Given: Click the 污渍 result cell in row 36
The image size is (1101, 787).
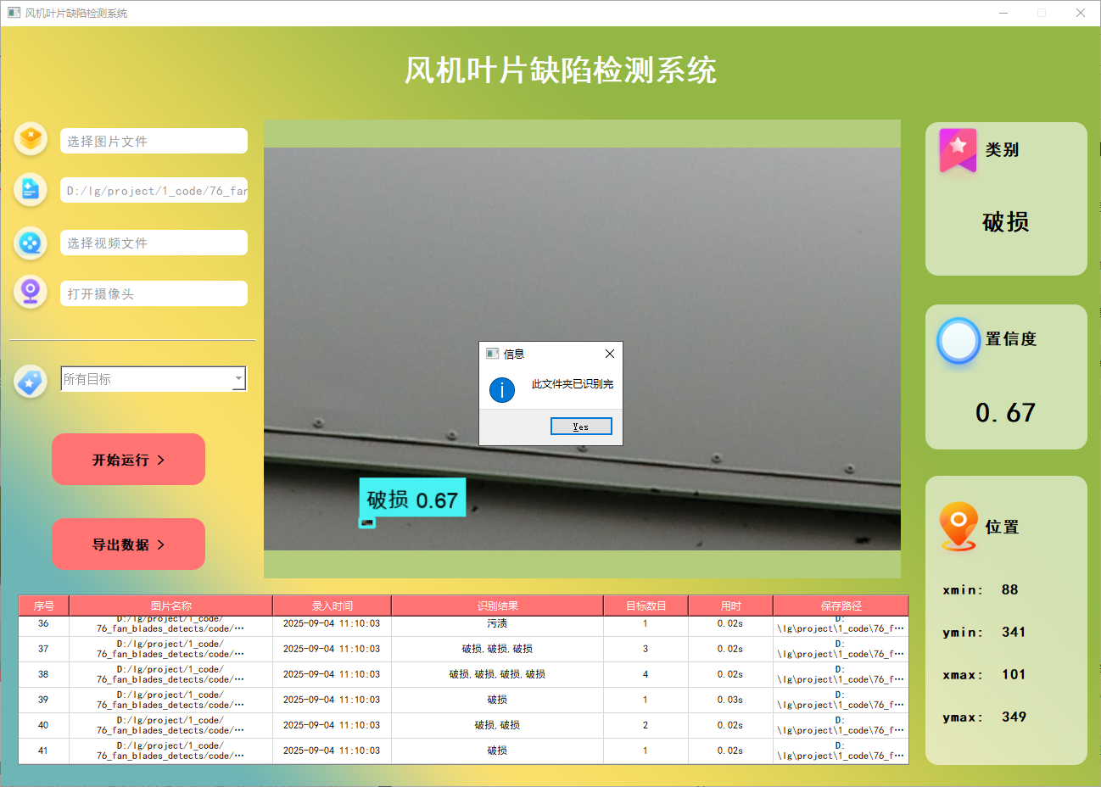Looking at the screenshot, I should (x=497, y=624).
